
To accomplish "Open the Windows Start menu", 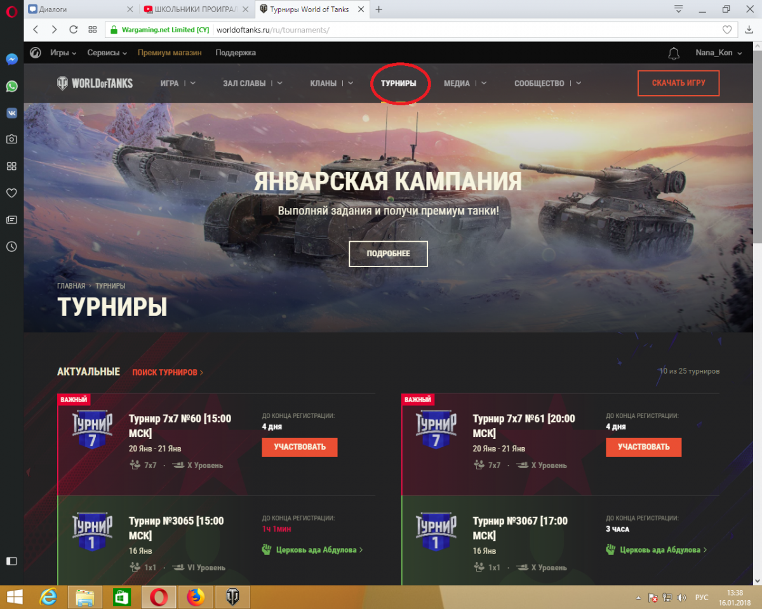I will coord(15,597).
